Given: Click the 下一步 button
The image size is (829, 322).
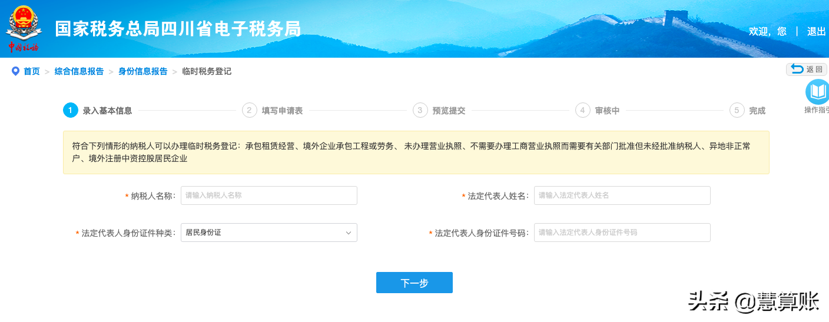Looking at the screenshot, I should 414,283.
